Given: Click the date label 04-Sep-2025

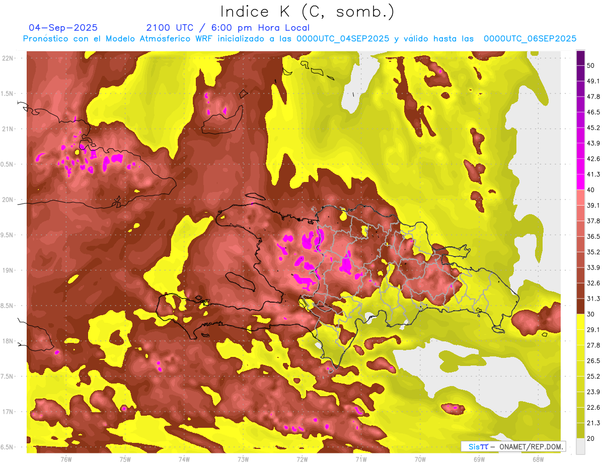Looking at the screenshot, I should pyautogui.click(x=63, y=28).
